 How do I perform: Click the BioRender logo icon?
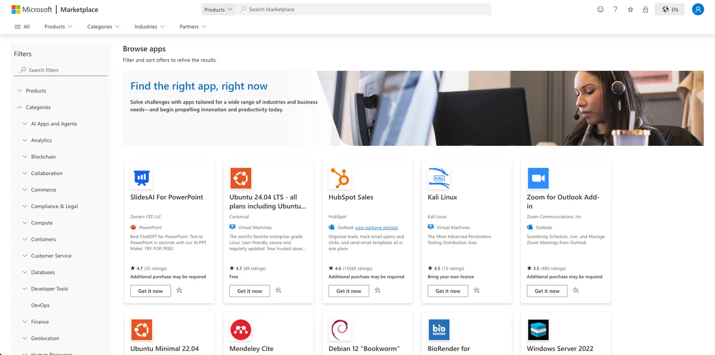439,329
